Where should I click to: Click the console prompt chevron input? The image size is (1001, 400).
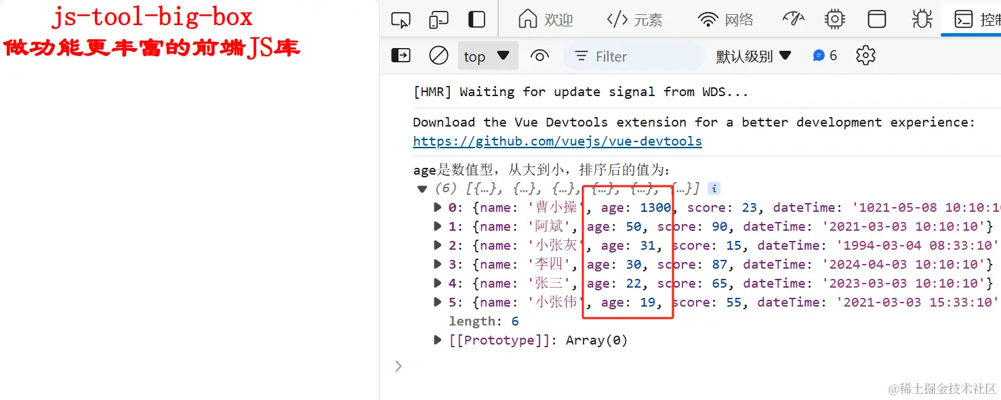[x=399, y=366]
